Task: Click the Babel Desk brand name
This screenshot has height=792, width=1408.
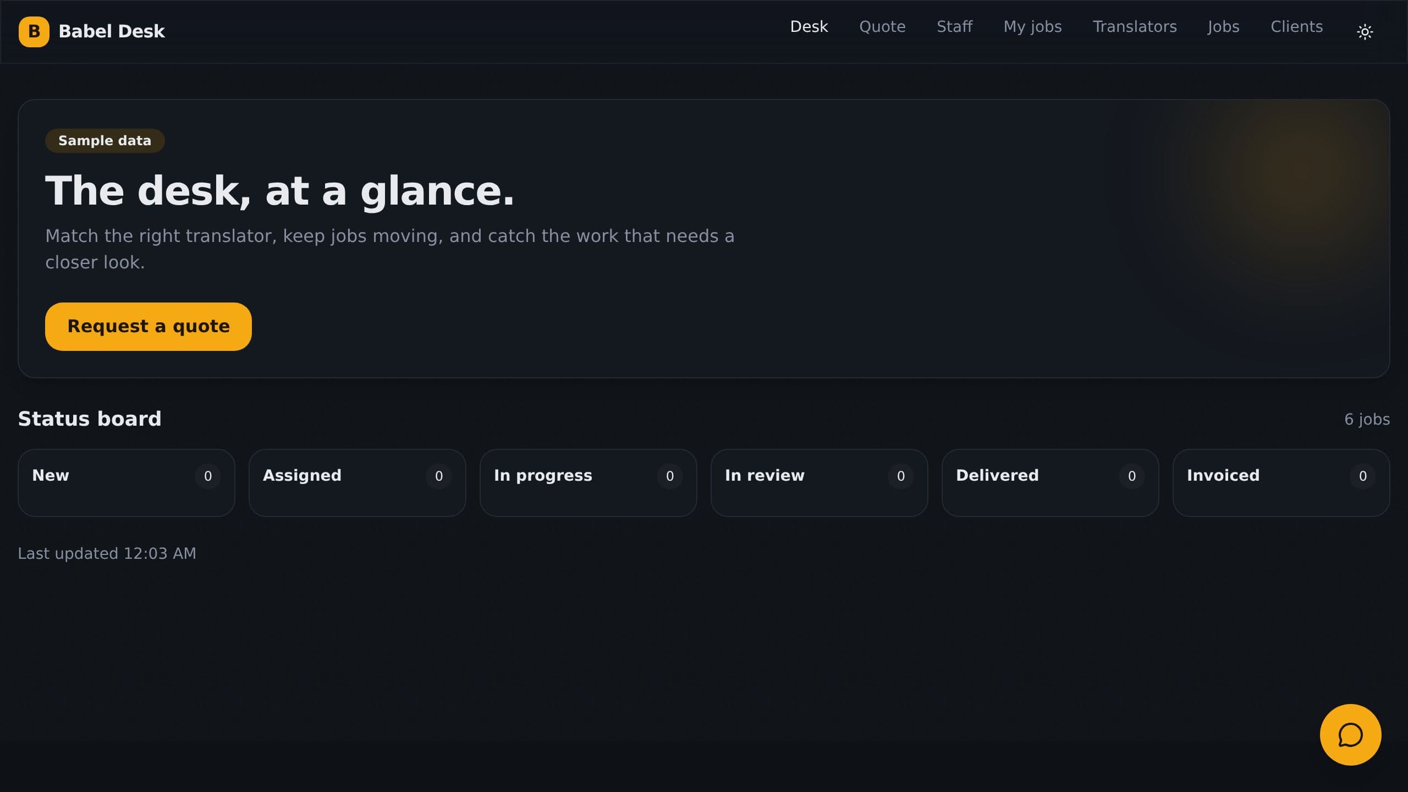Action: click(x=112, y=31)
